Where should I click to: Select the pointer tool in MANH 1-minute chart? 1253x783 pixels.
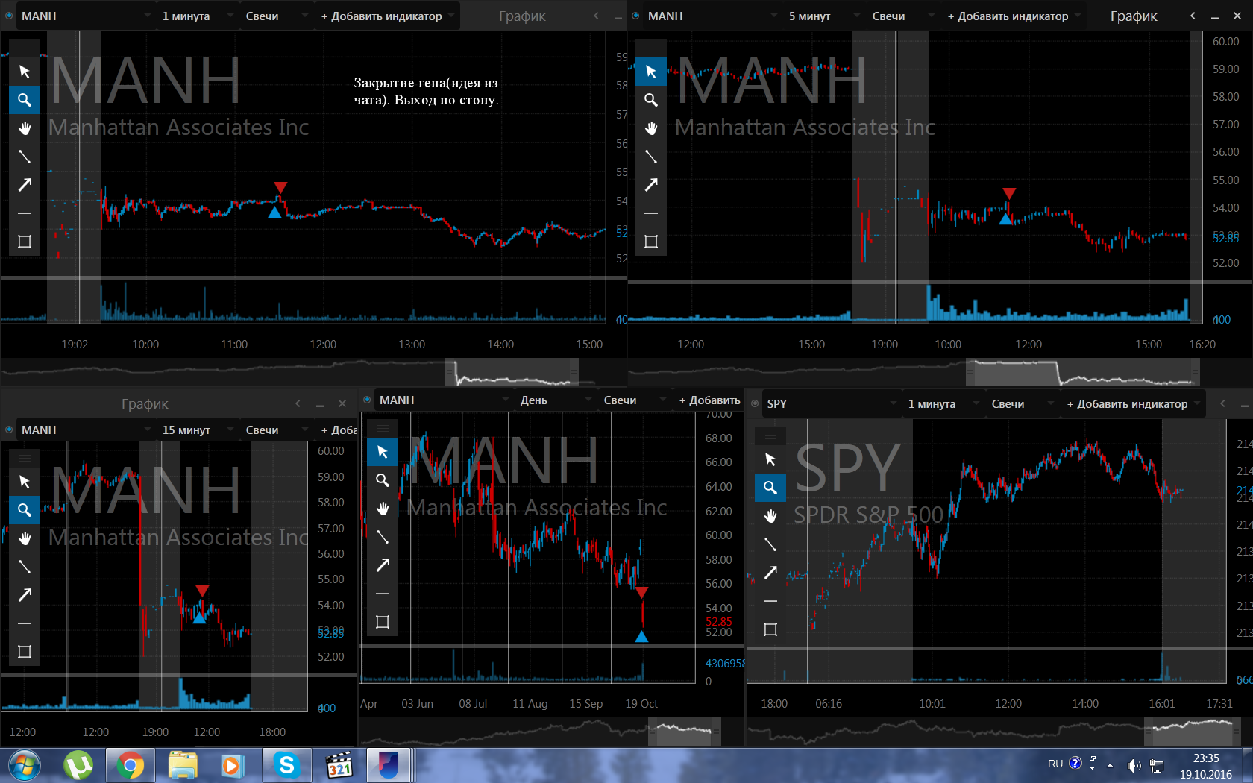[25, 72]
